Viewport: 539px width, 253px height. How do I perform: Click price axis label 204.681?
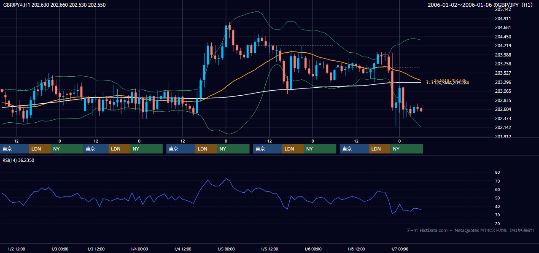point(503,28)
